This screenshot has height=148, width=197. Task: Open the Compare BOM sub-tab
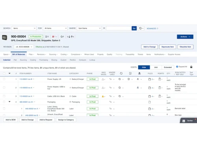(82, 60)
